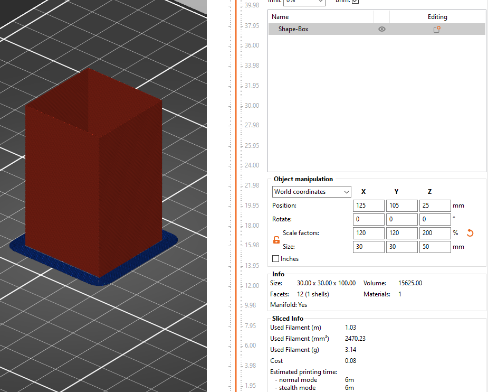Open the editing icon next to Shape-Box

tap(436, 29)
